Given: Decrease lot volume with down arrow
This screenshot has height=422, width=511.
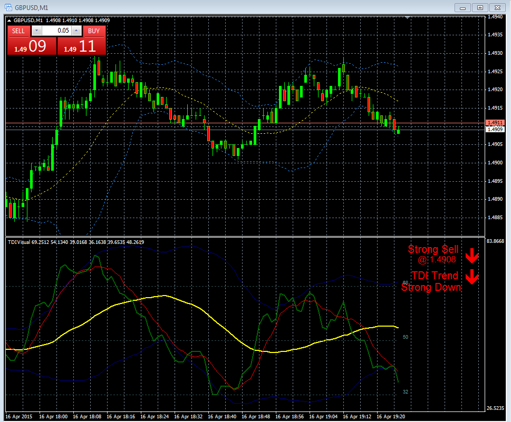Looking at the screenshot, I should [36, 31].
